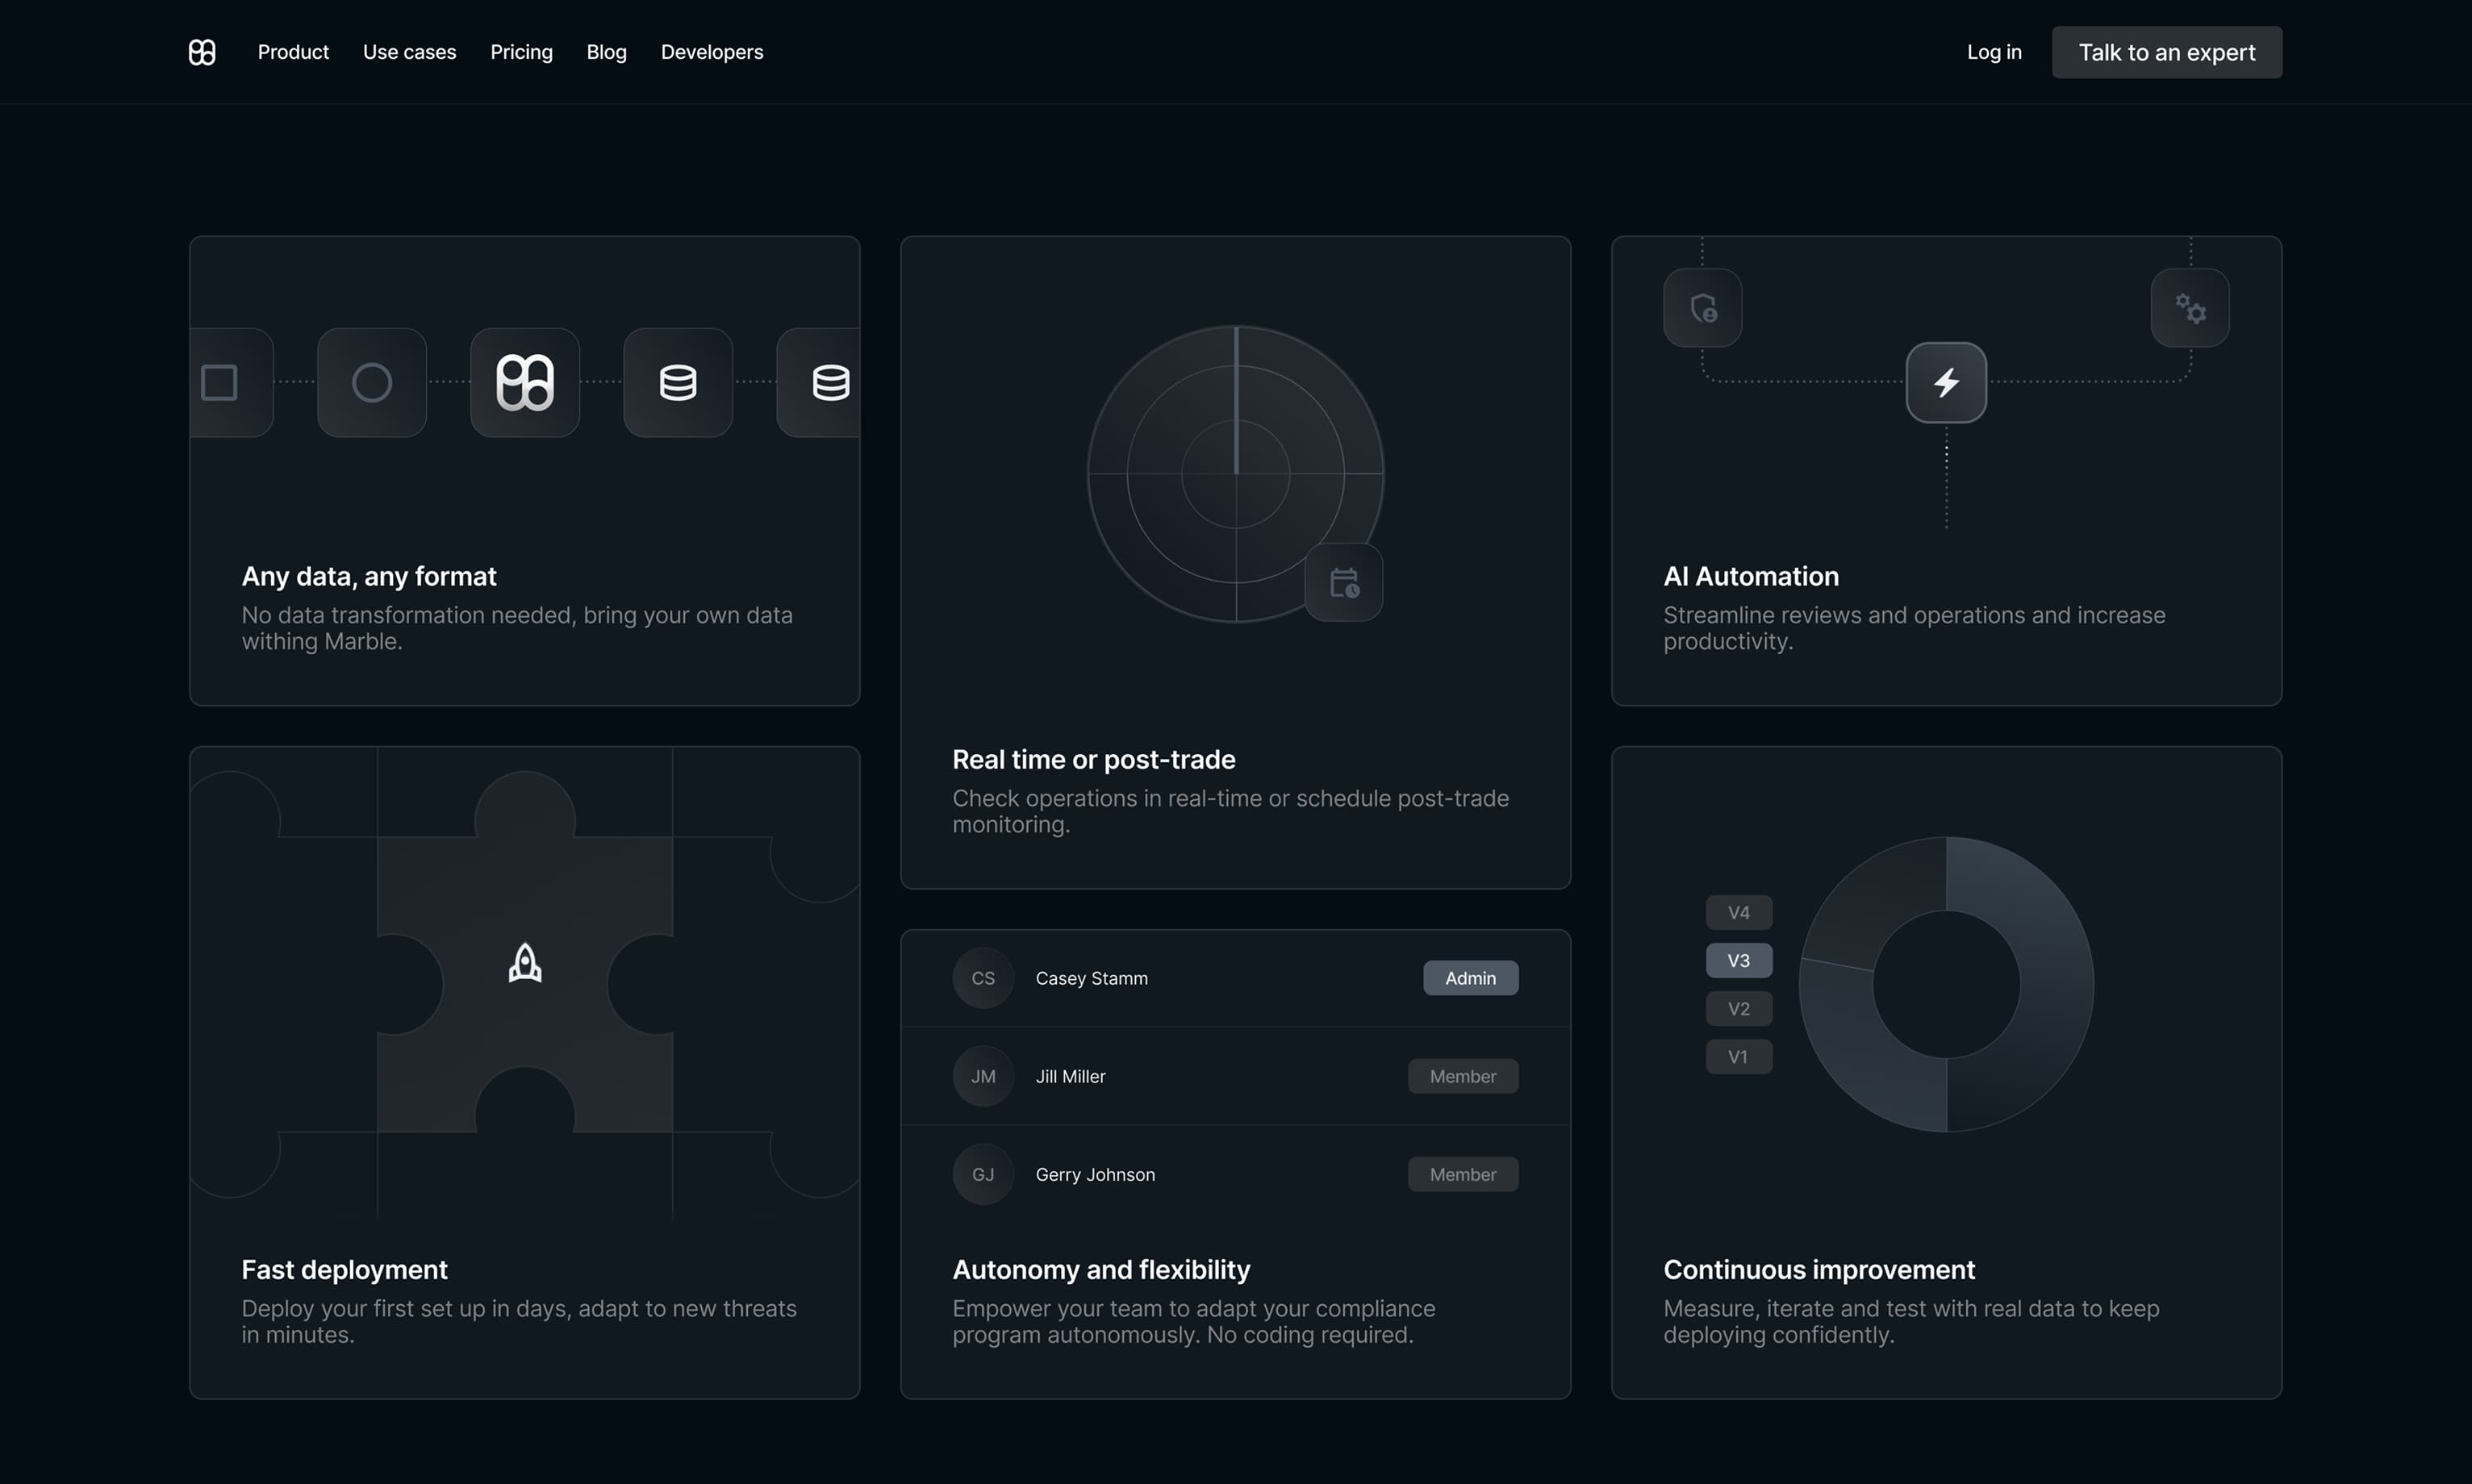Select the V4 version chip
2472x1484 pixels.
[1739, 913]
